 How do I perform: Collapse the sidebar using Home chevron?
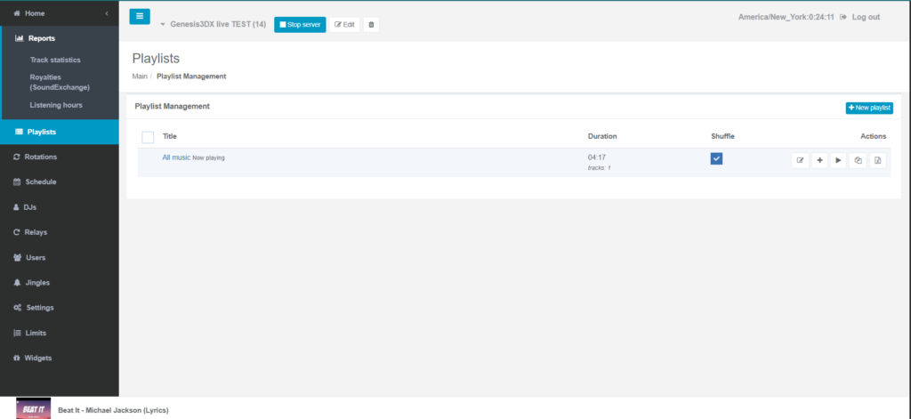click(x=107, y=13)
